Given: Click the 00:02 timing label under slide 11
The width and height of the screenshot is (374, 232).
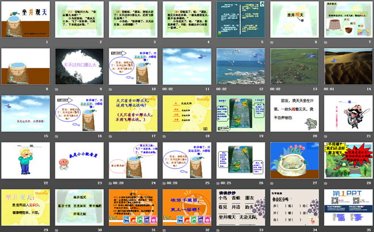Looking at the screenshot, I should pos(168,89).
